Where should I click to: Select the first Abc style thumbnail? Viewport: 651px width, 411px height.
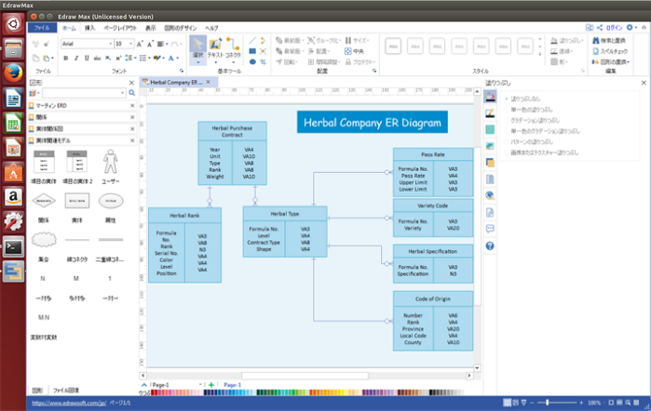[x=393, y=46]
